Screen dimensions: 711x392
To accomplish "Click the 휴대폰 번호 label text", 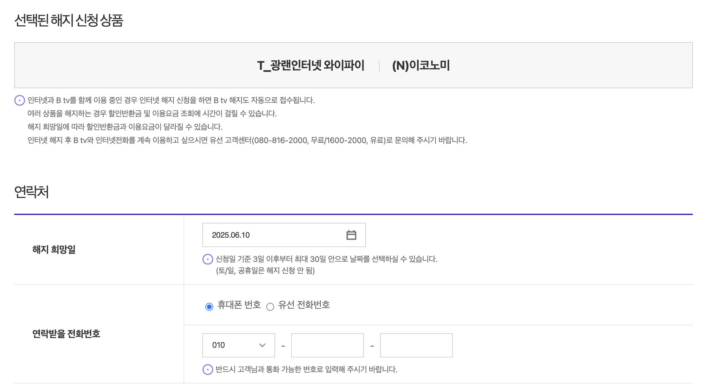I will pyautogui.click(x=239, y=305).
